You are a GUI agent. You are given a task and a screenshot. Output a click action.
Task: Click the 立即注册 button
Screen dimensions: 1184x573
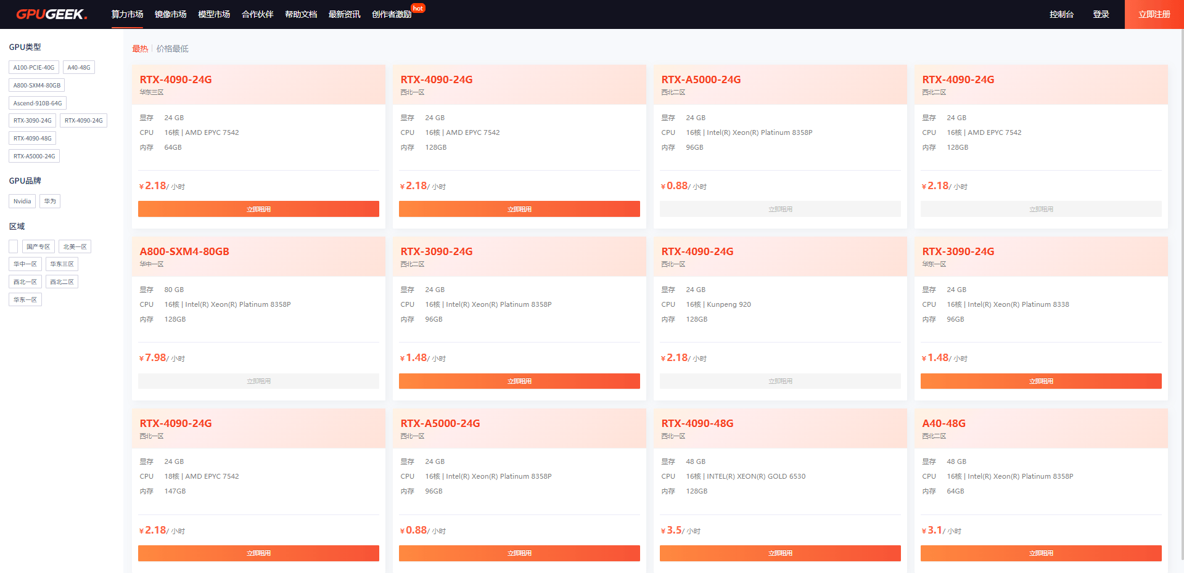1154,14
